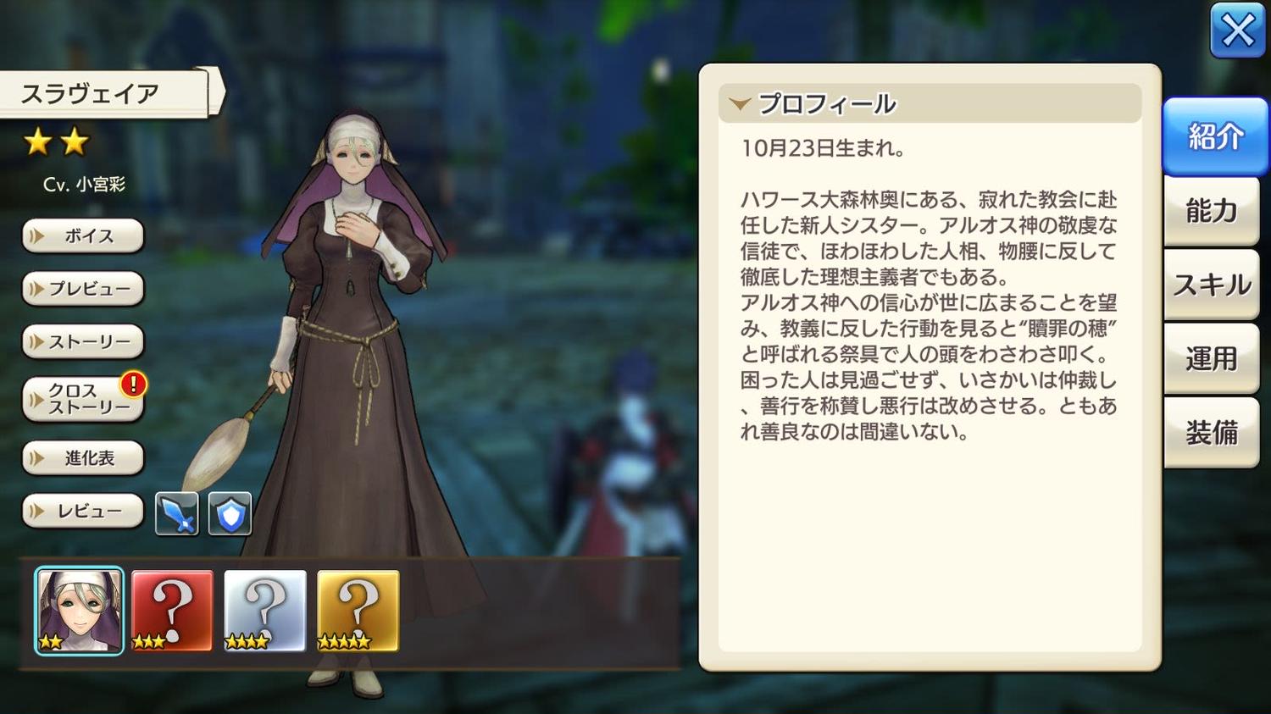This screenshot has width=1271, height=714.
Task: Click the red exclamation notification badge
Action: point(134,385)
